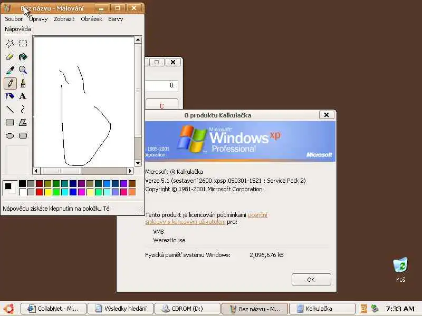Switch to Kalkulačka taskbar button
Image resolution: width=422 pixels, height=316 pixels.
point(322,309)
